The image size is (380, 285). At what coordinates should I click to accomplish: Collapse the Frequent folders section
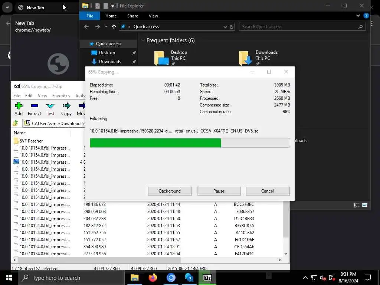[143, 40]
